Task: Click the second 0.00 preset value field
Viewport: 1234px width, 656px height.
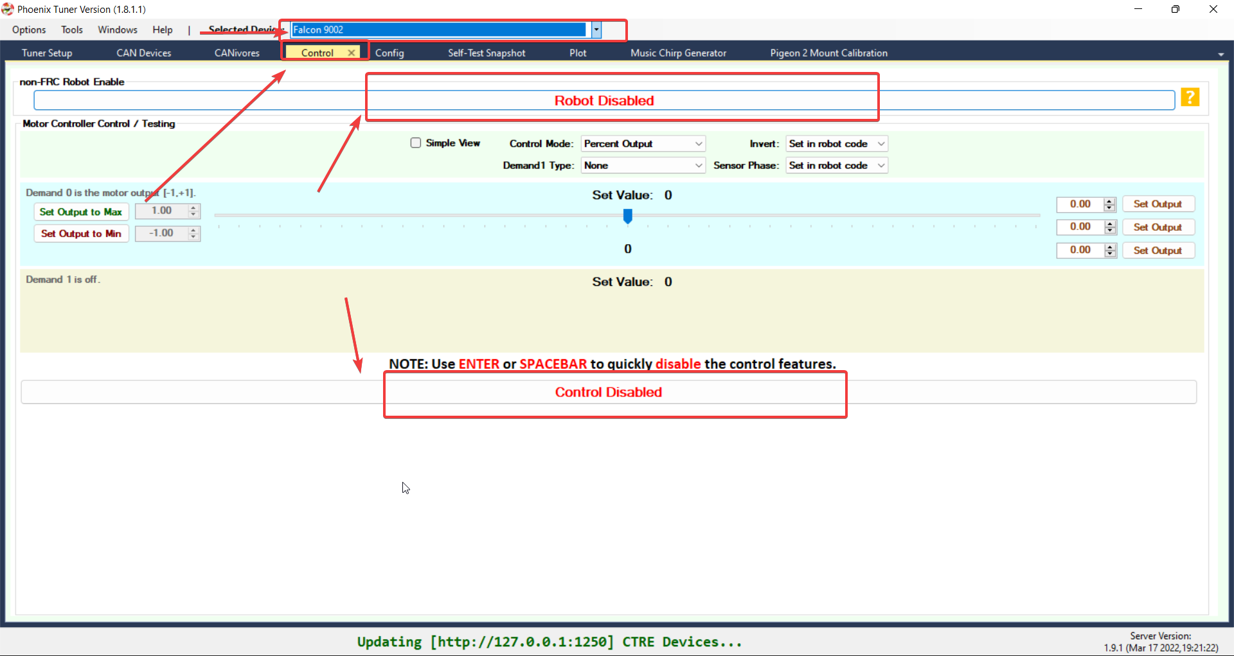Action: tap(1080, 227)
